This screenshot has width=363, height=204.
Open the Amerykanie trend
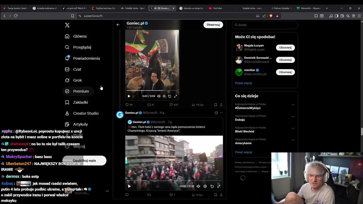243,143
